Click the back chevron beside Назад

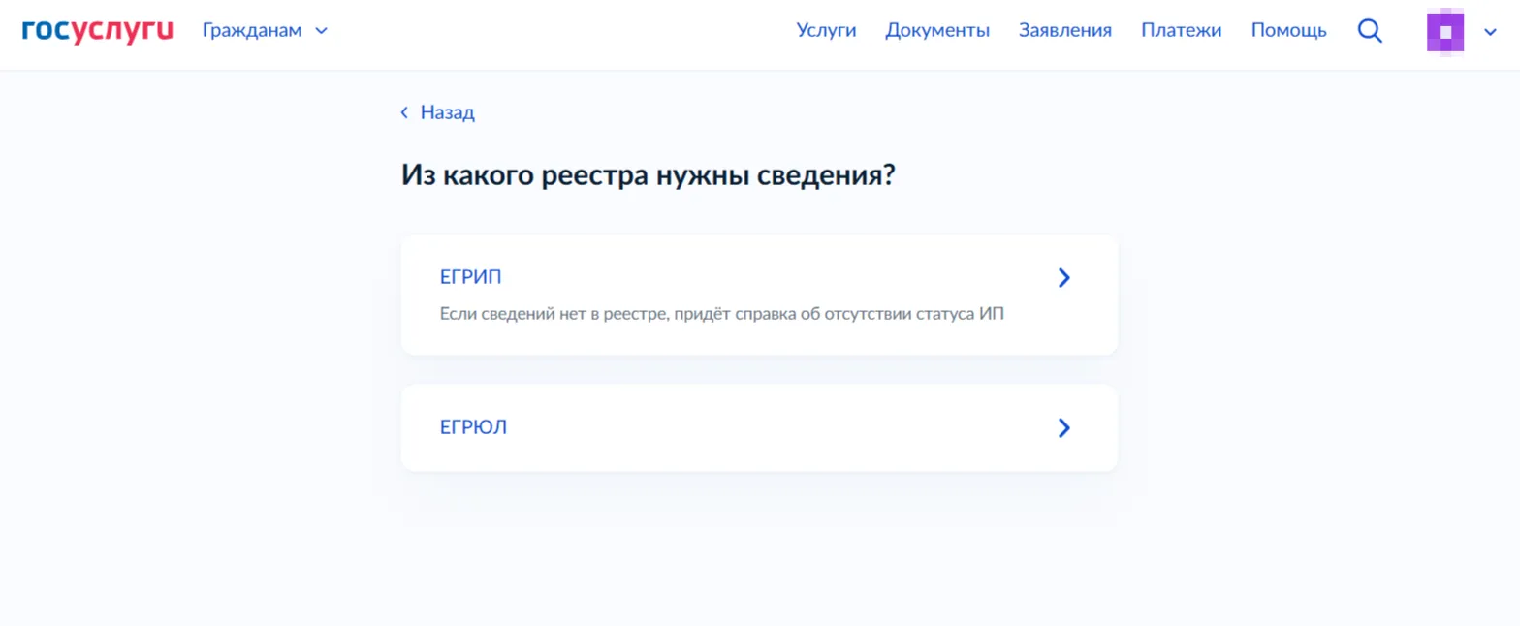click(404, 112)
